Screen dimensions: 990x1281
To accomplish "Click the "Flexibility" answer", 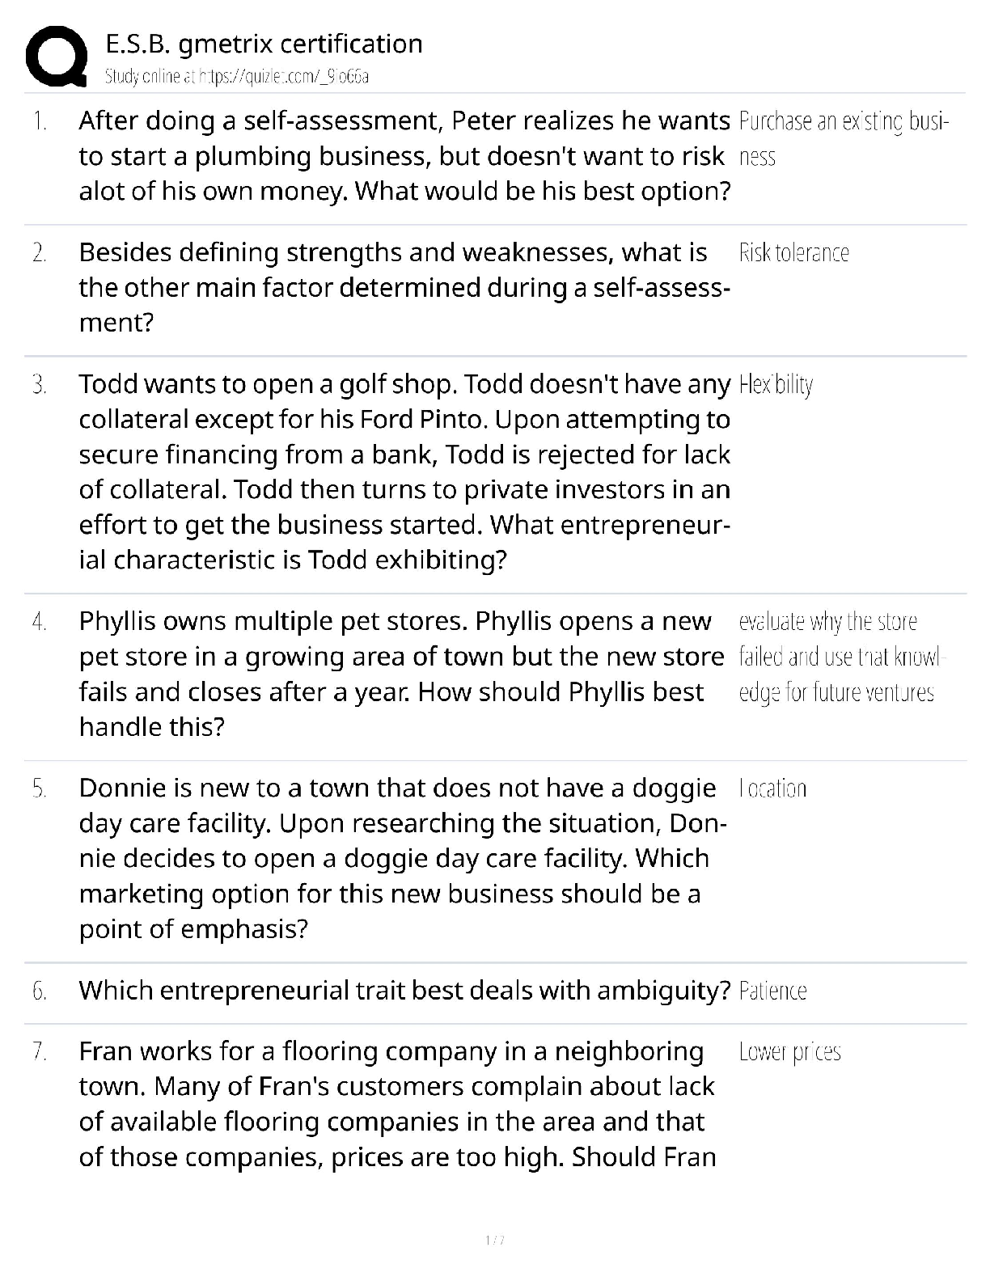I will (776, 385).
